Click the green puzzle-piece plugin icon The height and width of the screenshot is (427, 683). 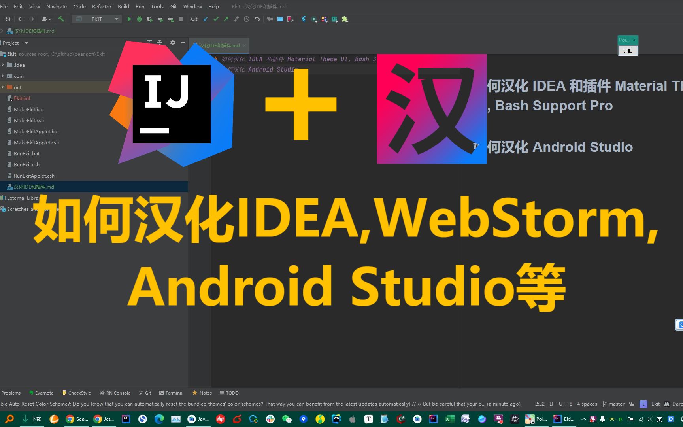[x=345, y=19]
